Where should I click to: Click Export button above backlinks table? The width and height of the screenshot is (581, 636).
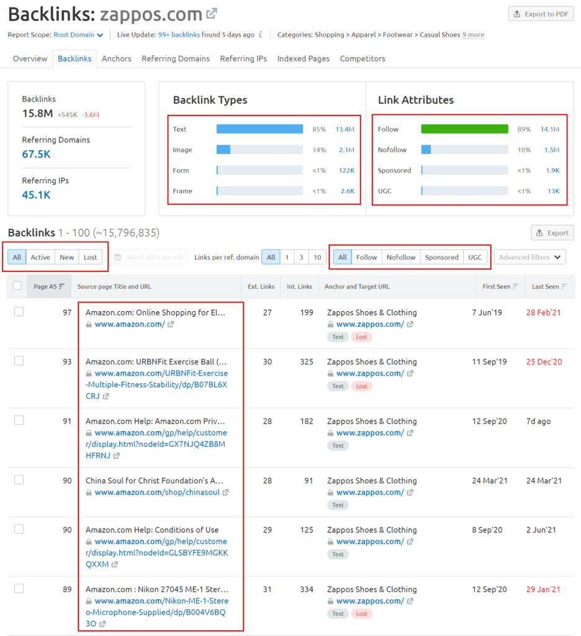(x=552, y=233)
